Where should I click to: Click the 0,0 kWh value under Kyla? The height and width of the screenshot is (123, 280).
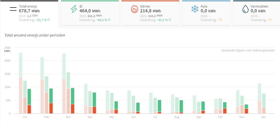point(208,11)
